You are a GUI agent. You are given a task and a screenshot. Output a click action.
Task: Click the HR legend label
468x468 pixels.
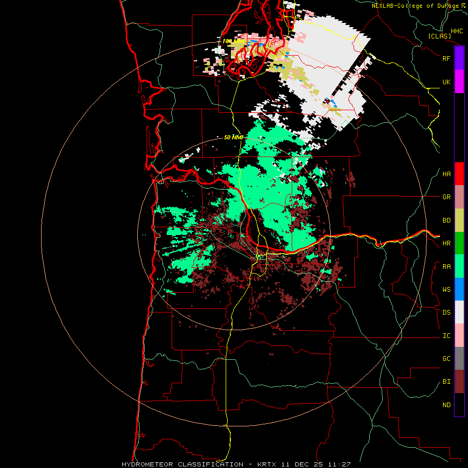tap(446, 243)
